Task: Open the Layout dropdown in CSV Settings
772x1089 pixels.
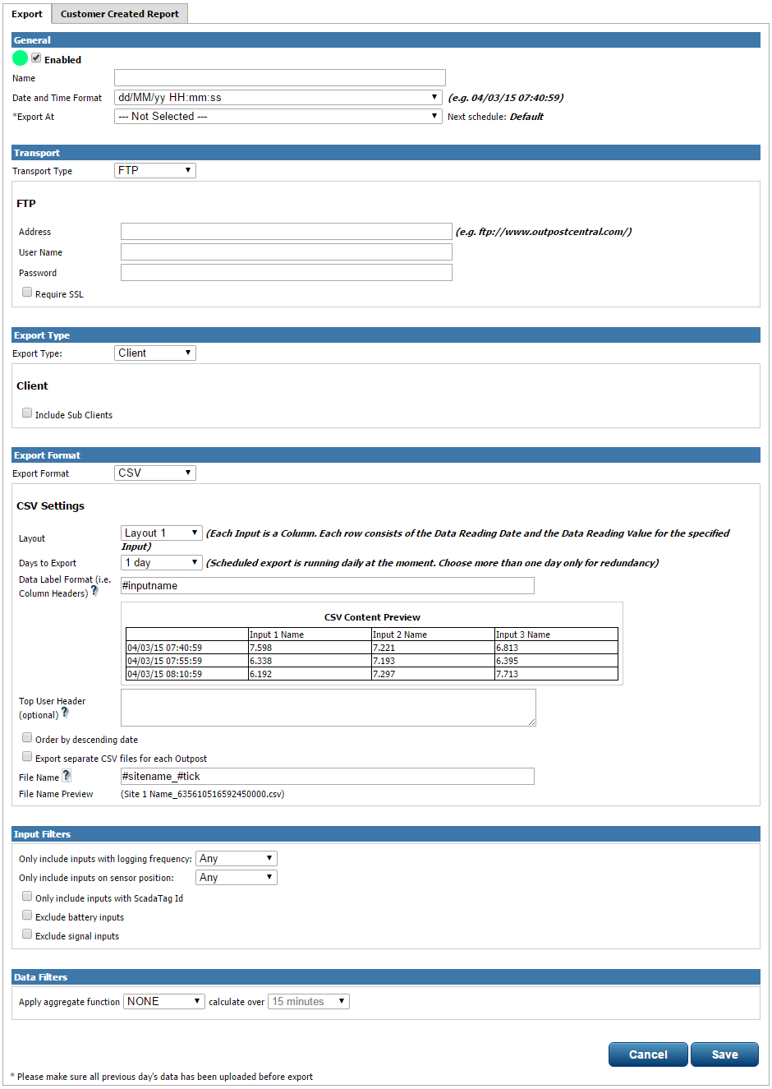Action: tap(161, 533)
